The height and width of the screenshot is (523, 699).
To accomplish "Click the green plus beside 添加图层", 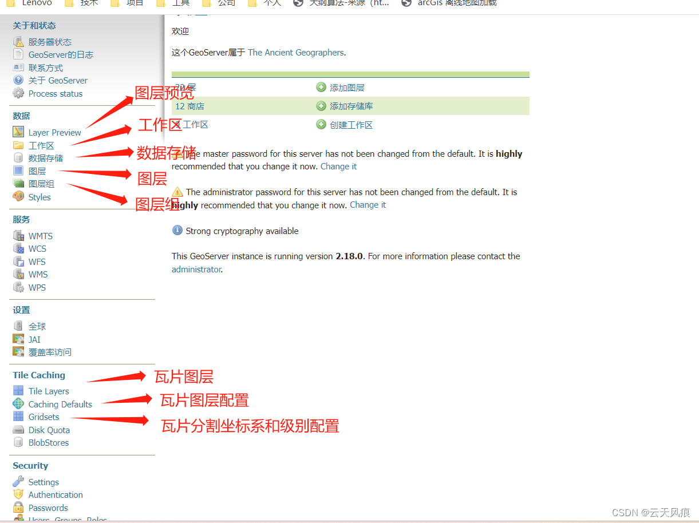I will pos(321,87).
